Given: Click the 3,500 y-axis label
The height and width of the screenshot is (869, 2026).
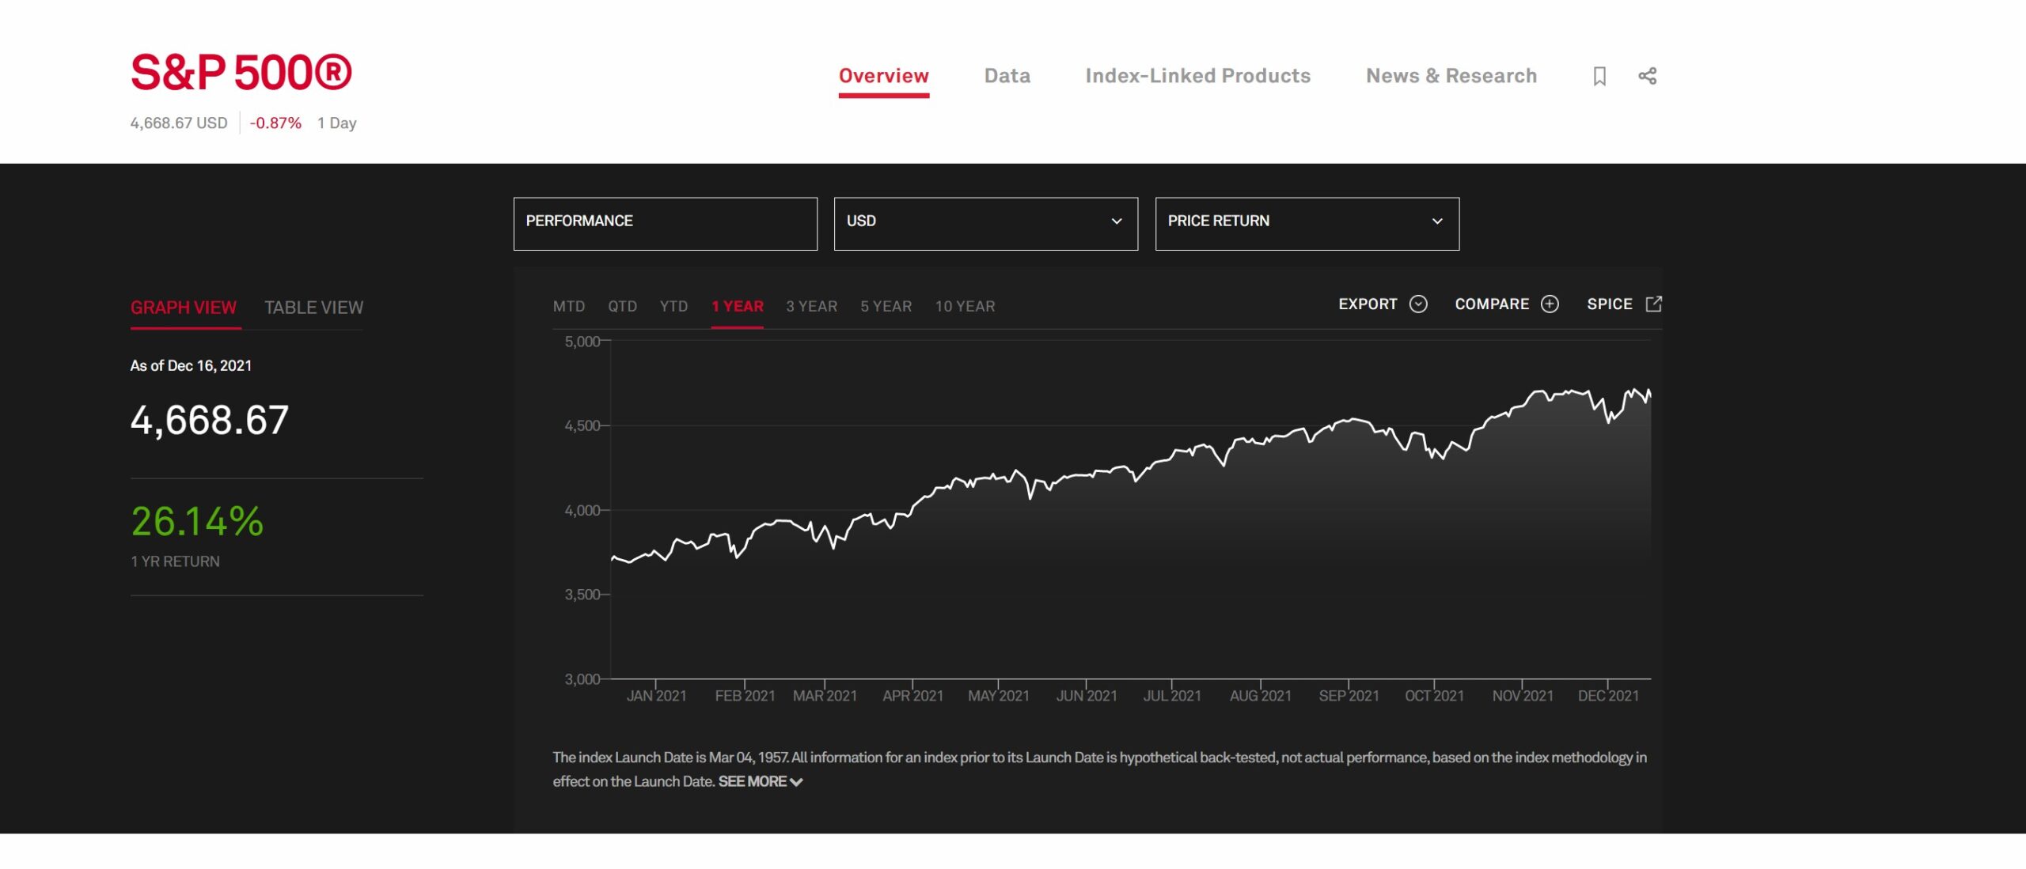Looking at the screenshot, I should pos(582,595).
